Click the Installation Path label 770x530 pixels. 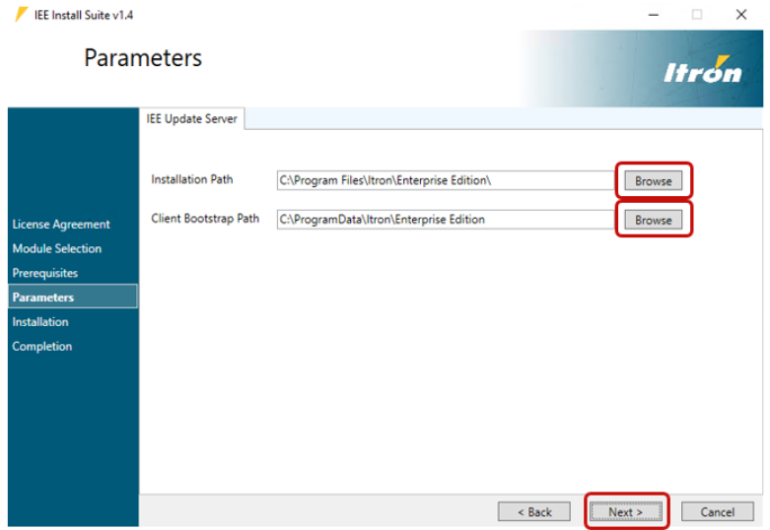[x=192, y=179]
